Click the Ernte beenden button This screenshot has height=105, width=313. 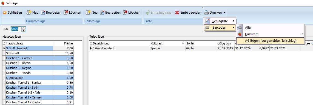pos(188,13)
